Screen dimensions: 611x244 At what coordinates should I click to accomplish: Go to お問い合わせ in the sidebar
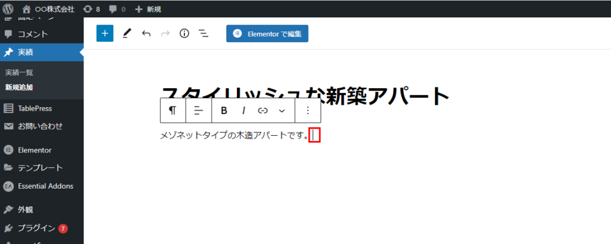[39, 126]
